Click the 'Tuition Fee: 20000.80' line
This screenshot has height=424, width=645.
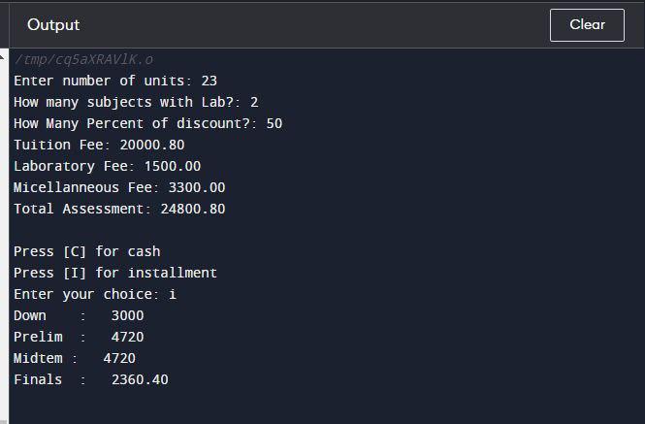(99, 145)
